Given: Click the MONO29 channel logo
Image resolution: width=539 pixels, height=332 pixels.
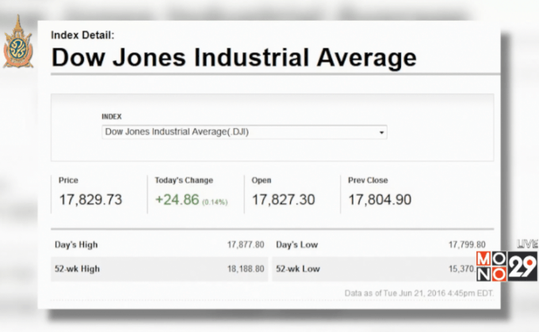Looking at the screenshot, I should 506,266.
